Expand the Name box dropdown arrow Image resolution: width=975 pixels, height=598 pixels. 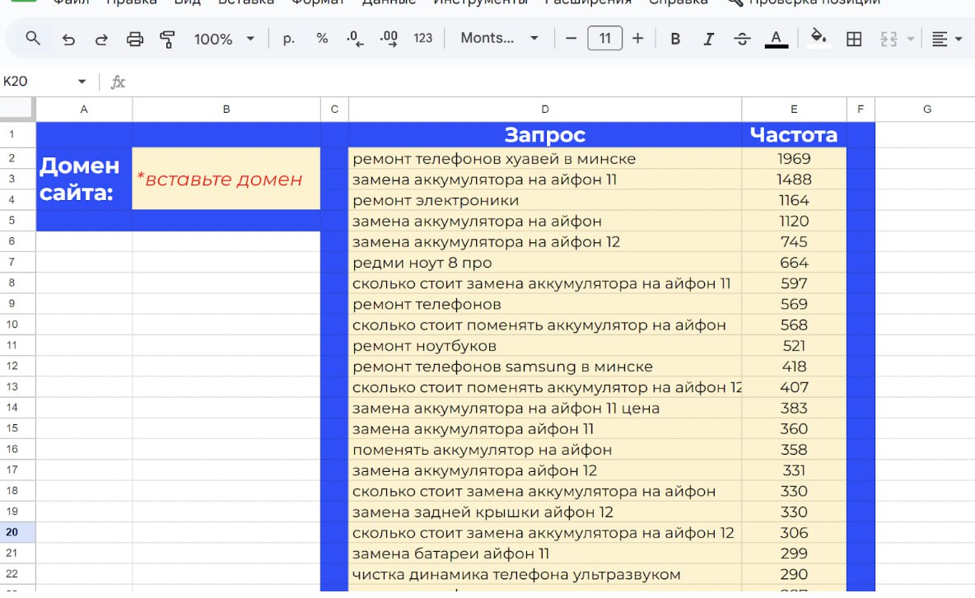(x=82, y=82)
